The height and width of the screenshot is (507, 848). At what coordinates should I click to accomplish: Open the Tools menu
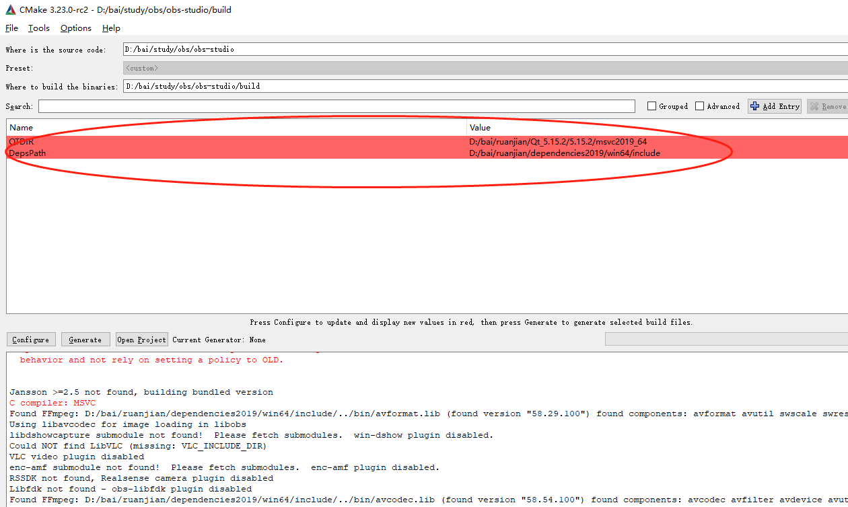(39, 28)
